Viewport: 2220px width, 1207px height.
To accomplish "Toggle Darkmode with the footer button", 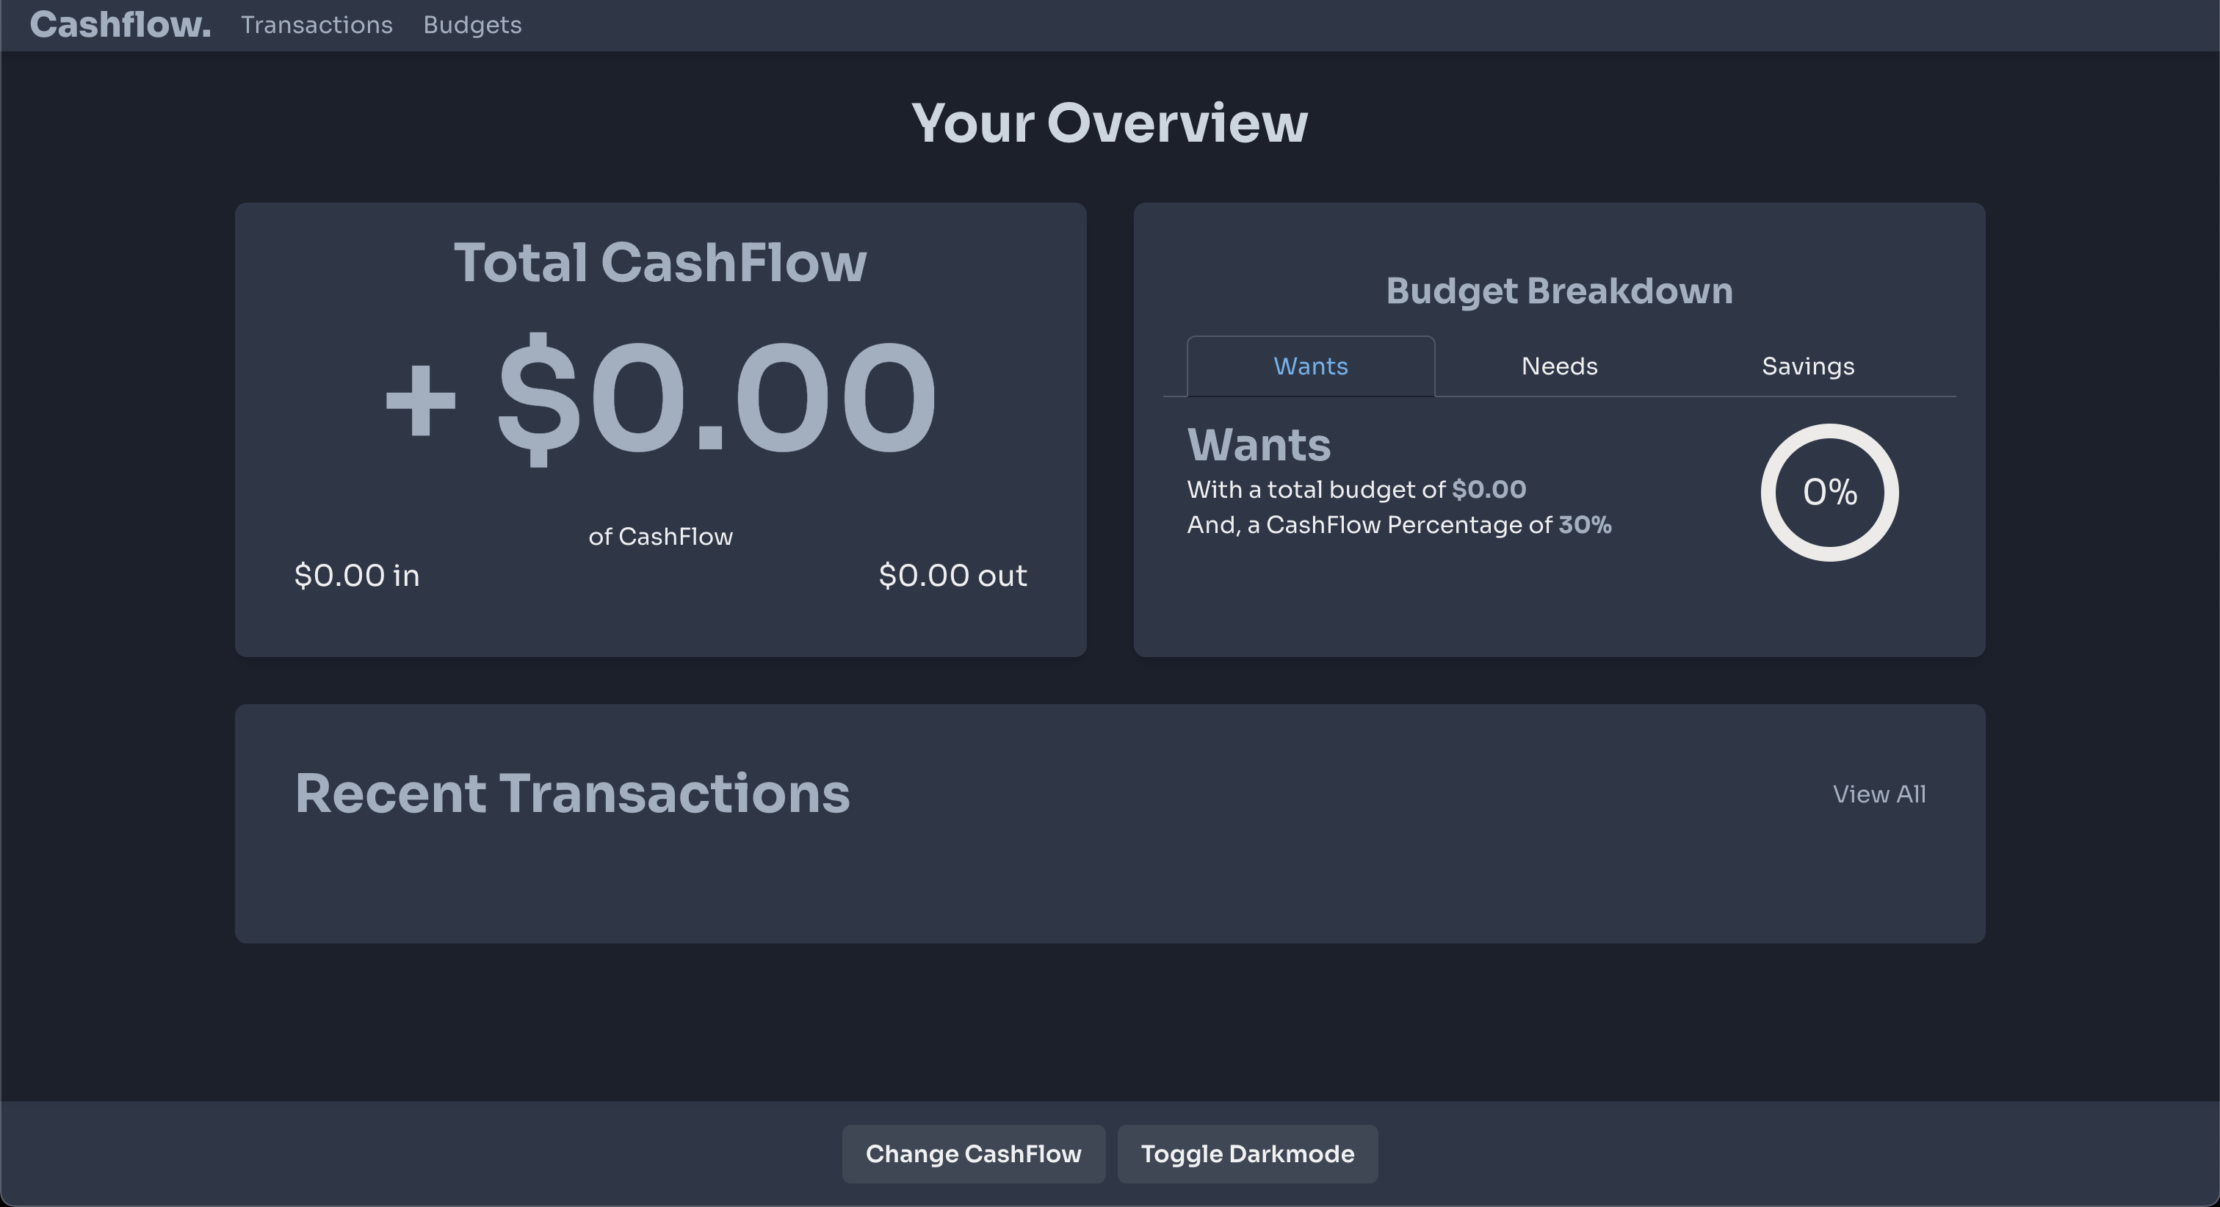I will click(1246, 1153).
